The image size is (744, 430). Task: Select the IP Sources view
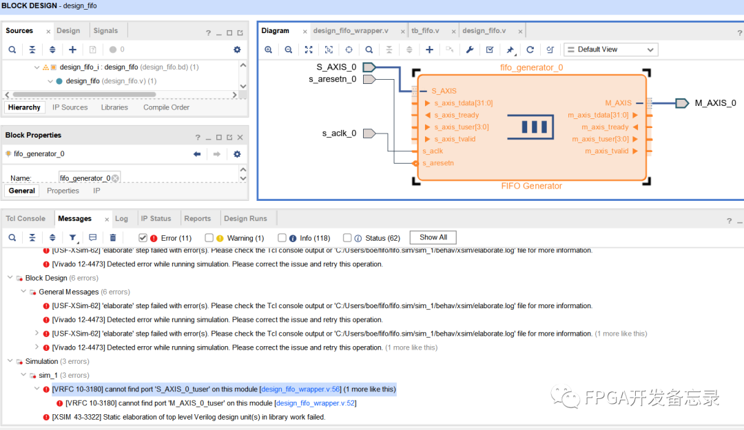(70, 107)
